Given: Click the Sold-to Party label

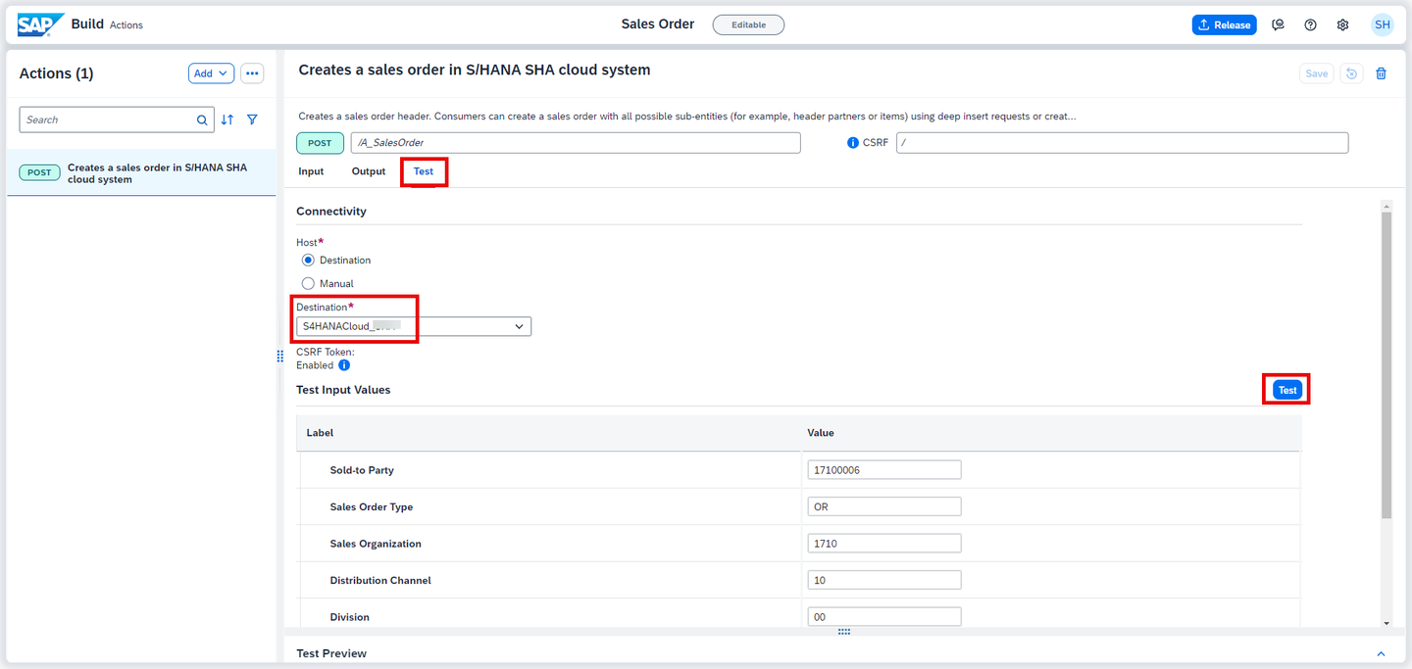Looking at the screenshot, I should click(362, 470).
